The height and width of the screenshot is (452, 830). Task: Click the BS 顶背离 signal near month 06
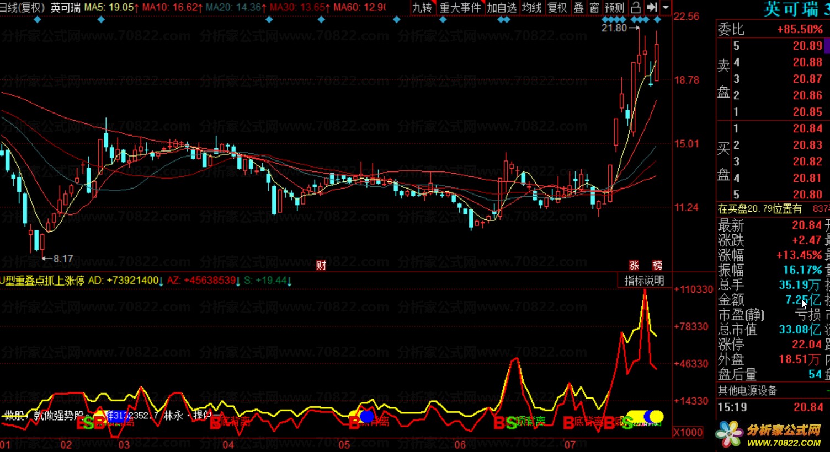[x=519, y=422]
